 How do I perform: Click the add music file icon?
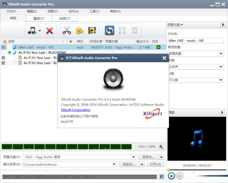tap(32, 30)
